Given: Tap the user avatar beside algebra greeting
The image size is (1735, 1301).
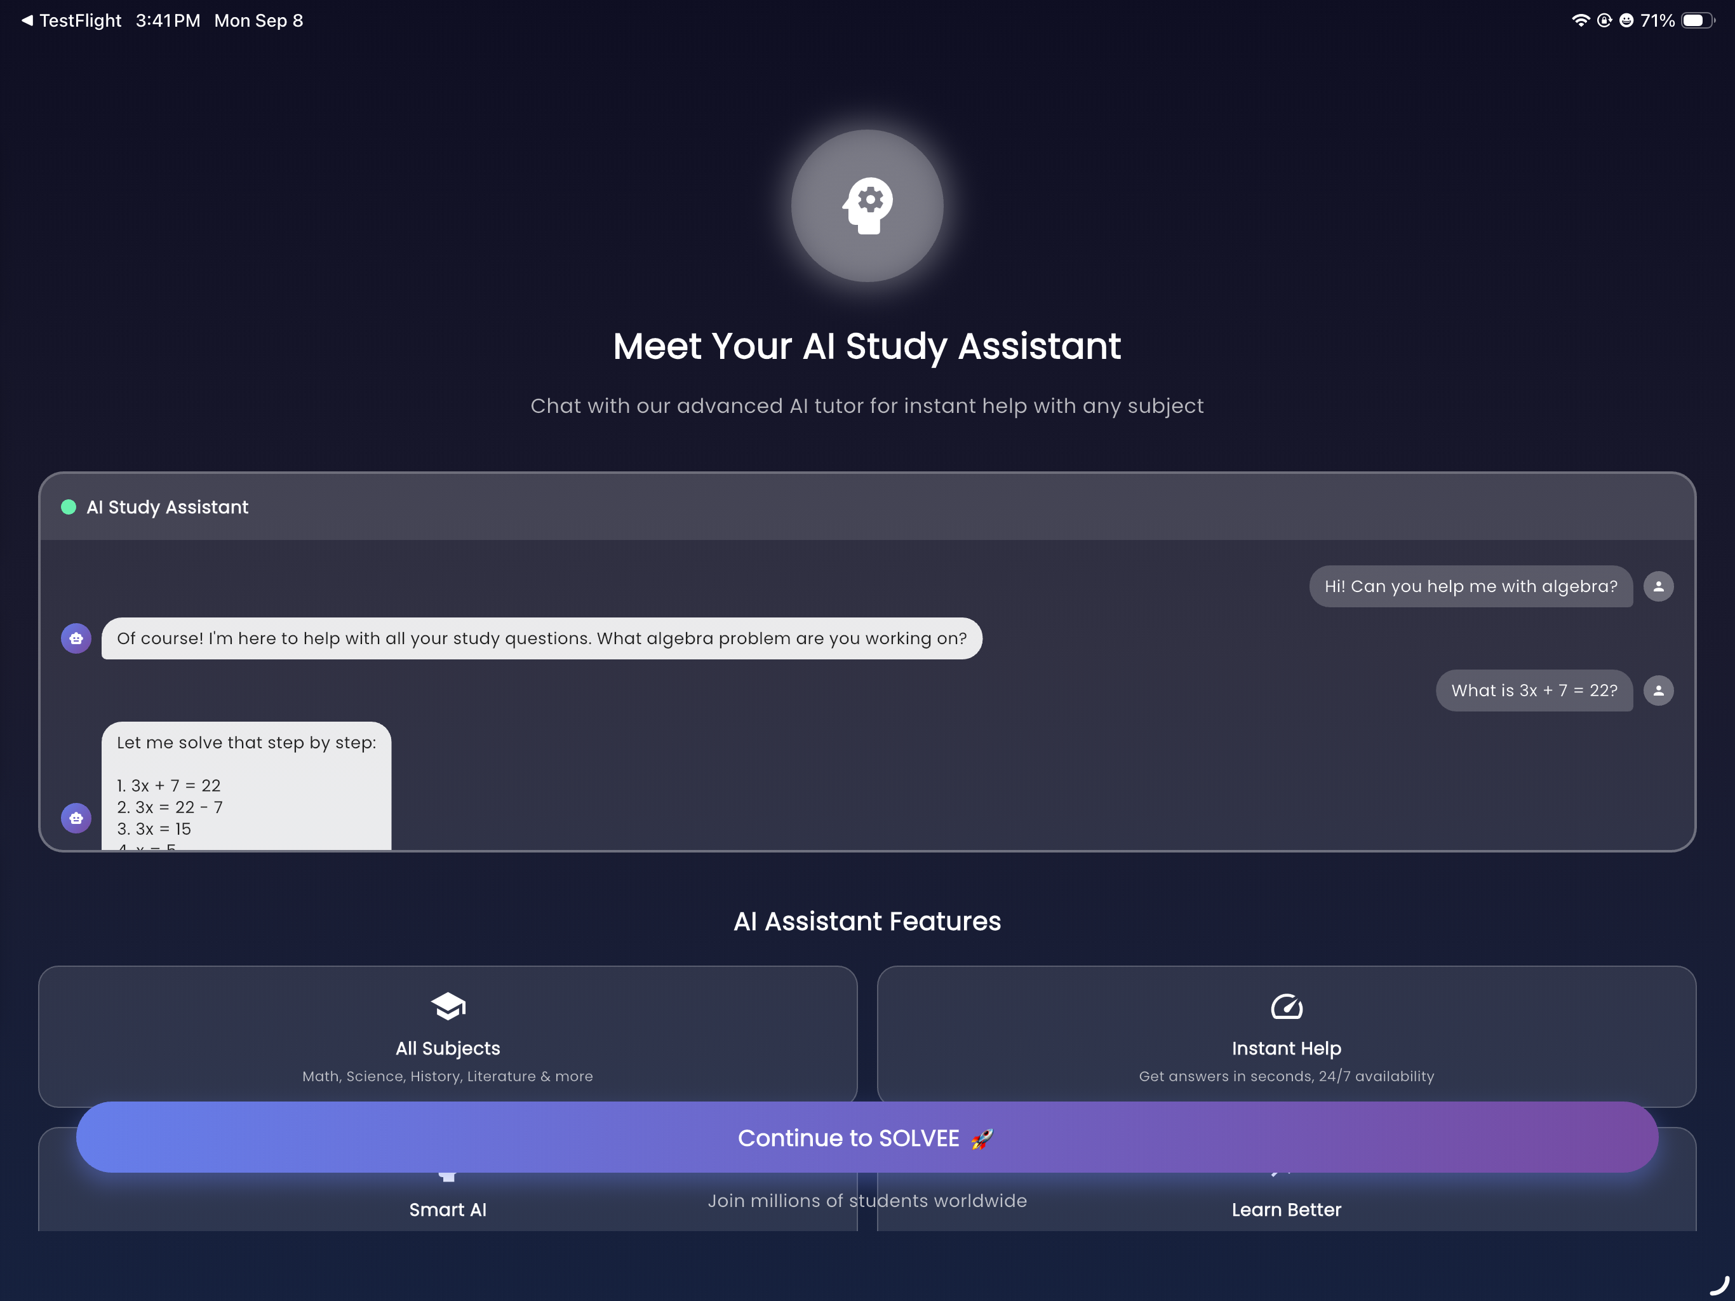Looking at the screenshot, I should (1658, 586).
